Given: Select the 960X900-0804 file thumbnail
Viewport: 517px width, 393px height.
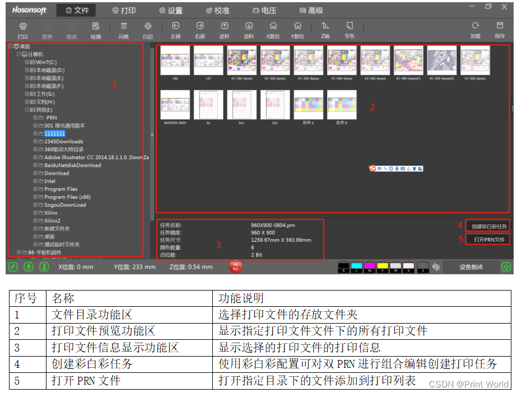Looking at the screenshot, I should click(175, 105).
